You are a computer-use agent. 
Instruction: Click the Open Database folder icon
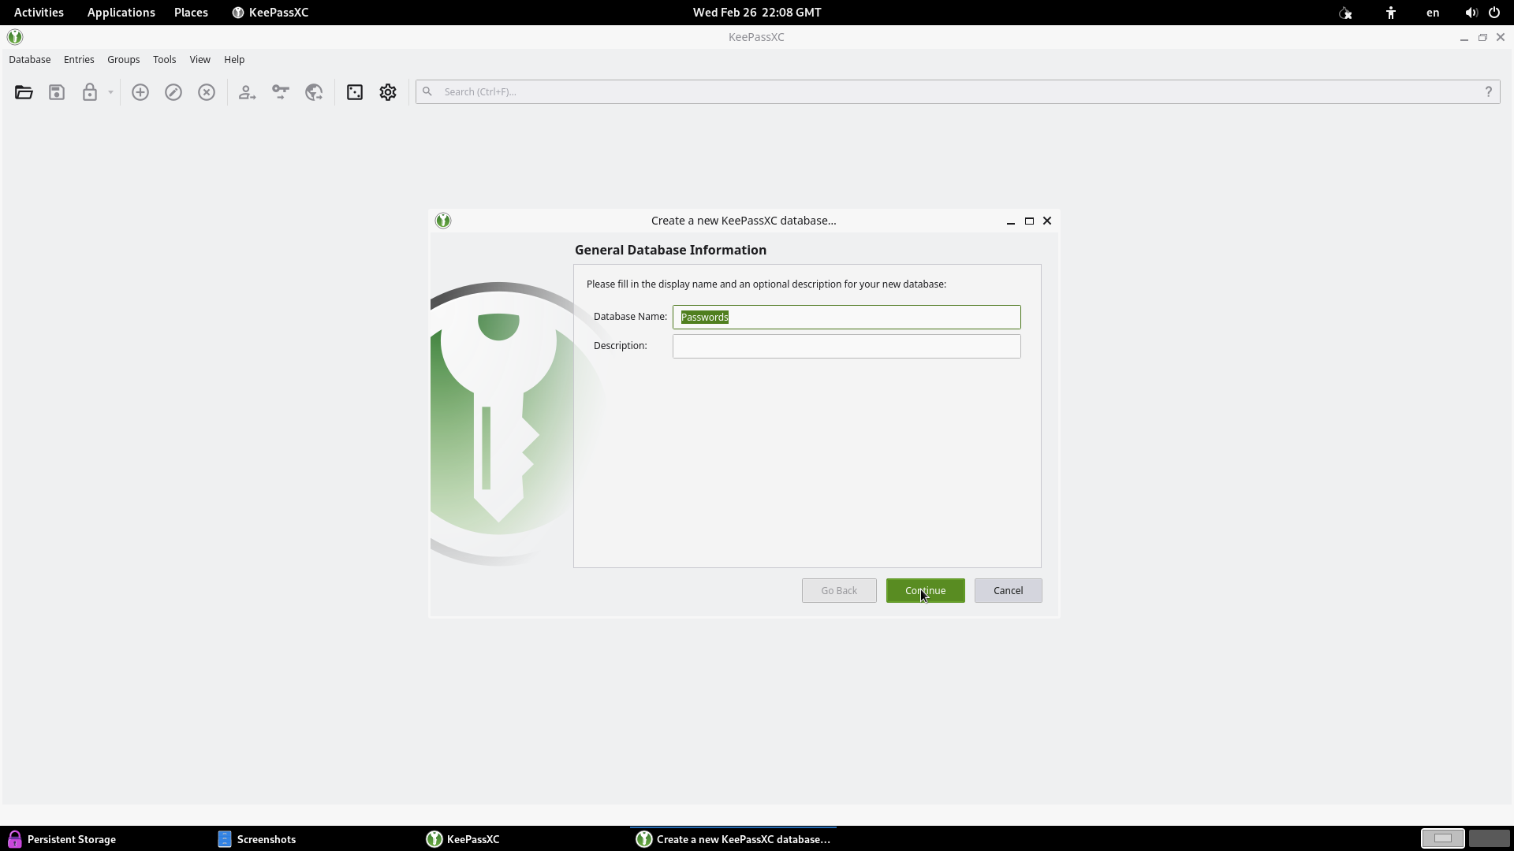[24, 92]
